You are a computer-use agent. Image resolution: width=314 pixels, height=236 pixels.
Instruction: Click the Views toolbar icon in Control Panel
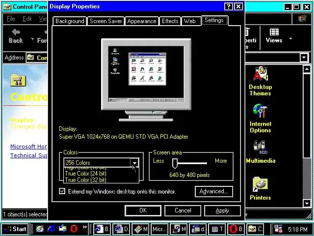click(274, 36)
